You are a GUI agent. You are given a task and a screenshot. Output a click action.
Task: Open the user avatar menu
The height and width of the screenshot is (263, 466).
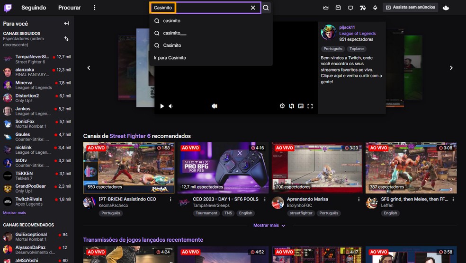446,8
